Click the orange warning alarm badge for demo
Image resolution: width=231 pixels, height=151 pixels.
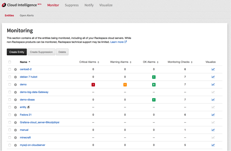tap(125, 85)
